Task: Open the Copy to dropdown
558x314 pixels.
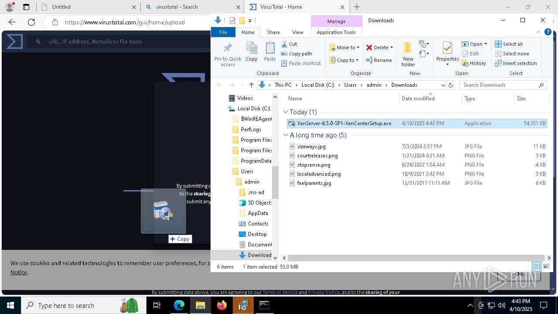Action: click(344, 60)
